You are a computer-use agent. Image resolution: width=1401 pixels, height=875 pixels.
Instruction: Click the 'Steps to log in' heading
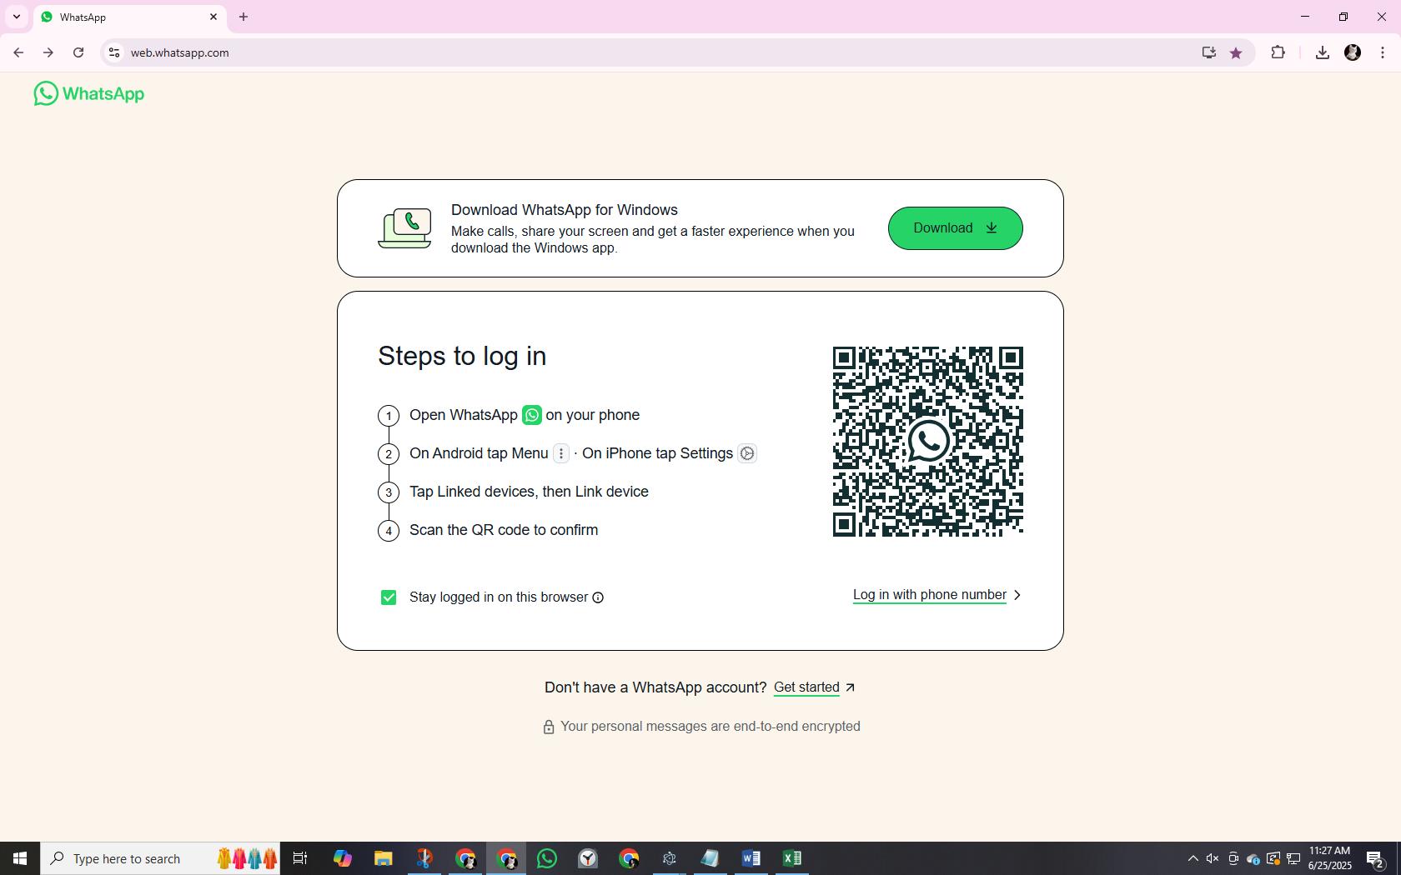(462, 356)
